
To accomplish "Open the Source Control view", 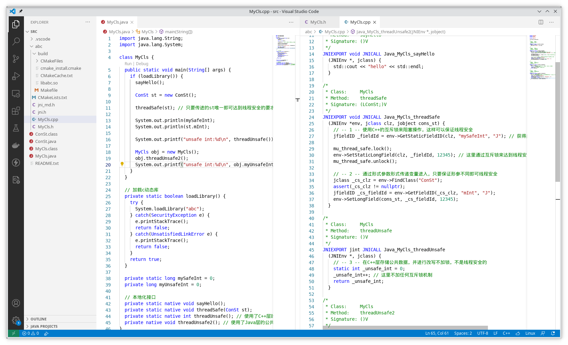I will 16,59.
